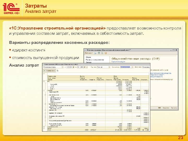Open calendar picker next to the end date
The image size is (188, 141).
(85, 67)
